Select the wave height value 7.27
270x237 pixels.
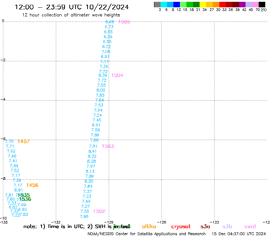[85, 206]
